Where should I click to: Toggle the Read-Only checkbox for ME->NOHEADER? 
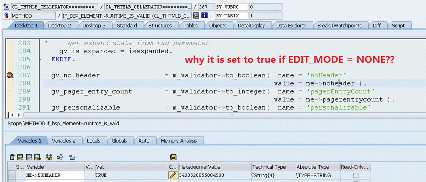356,175
